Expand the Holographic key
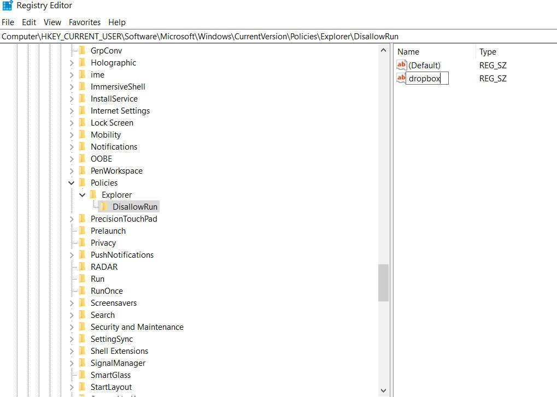The image size is (557, 397). pyautogui.click(x=72, y=63)
